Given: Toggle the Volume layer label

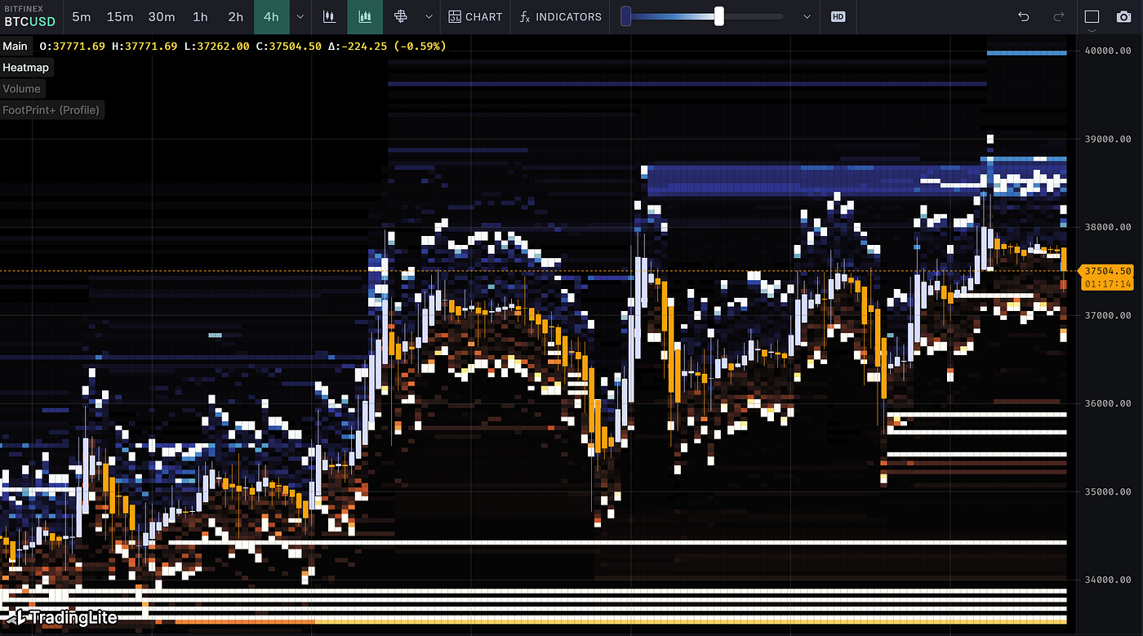Looking at the screenshot, I should pos(21,89).
